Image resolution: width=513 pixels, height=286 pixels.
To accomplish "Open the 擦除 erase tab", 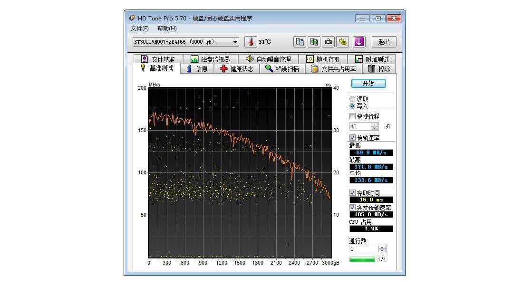I will tap(379, 69).
